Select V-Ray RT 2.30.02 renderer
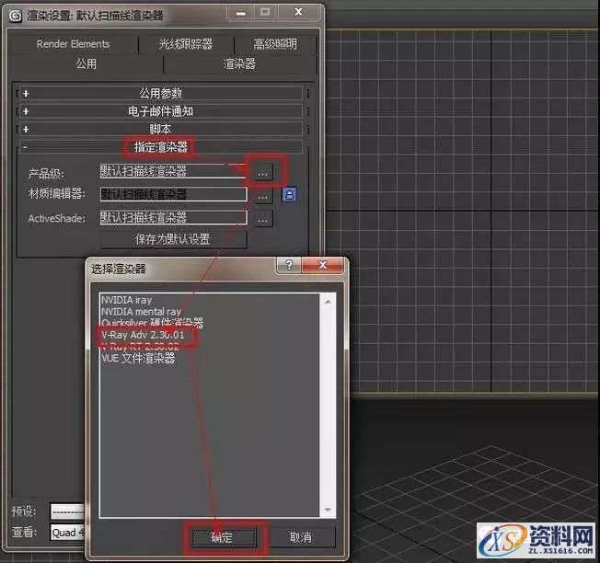Image resolution: width=600 pixels, height=563 pixels. [x=140, y=347]
